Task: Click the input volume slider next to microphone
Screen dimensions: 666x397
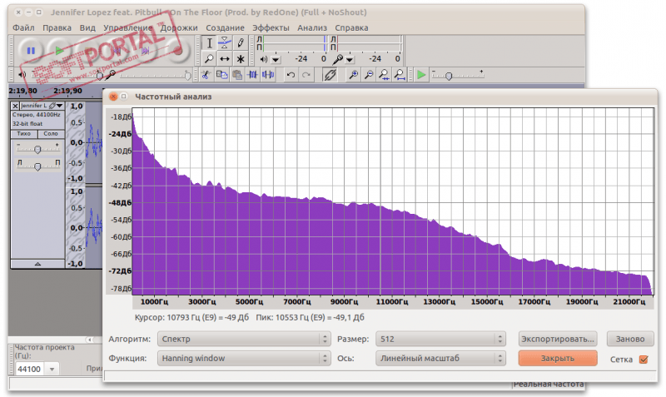Action: tap(154, 76)
